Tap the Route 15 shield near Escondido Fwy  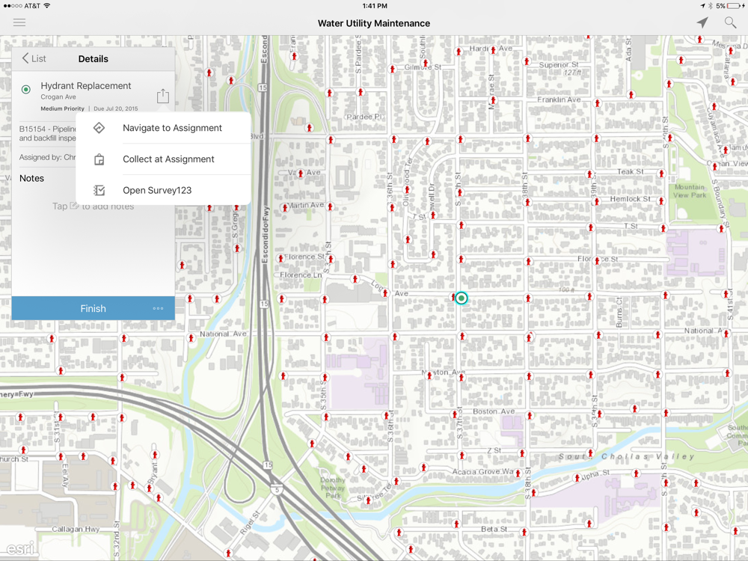[264, 304]
